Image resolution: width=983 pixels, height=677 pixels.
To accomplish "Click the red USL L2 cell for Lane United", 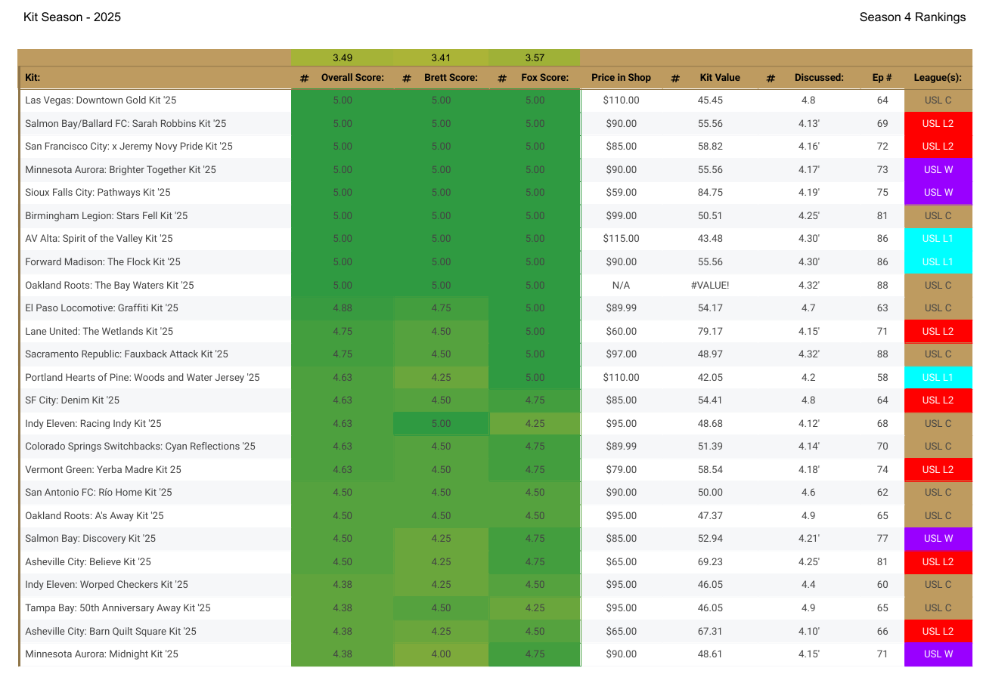I will pos(938,332).
